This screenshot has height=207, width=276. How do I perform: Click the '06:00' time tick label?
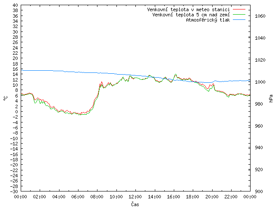click(78, 197)
